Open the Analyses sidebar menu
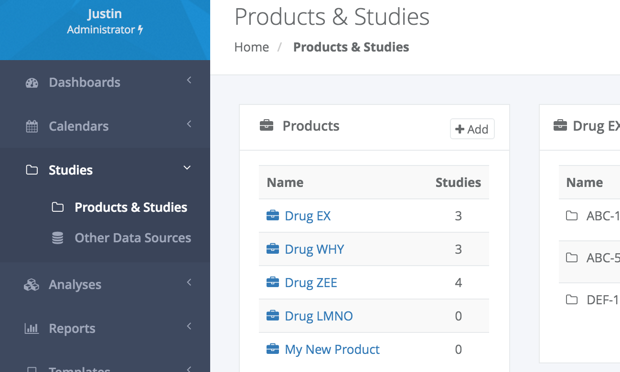 click(x=105, y=284)
